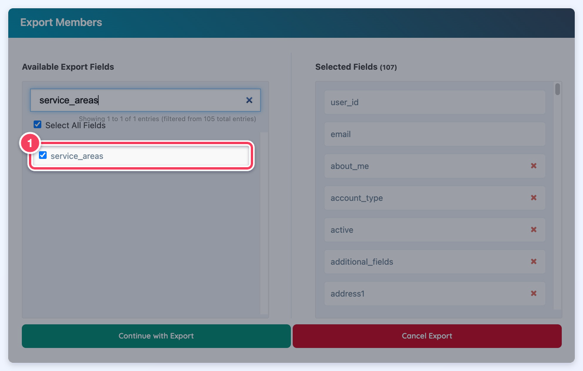Remove address1 from selected fields

point(533,294)
